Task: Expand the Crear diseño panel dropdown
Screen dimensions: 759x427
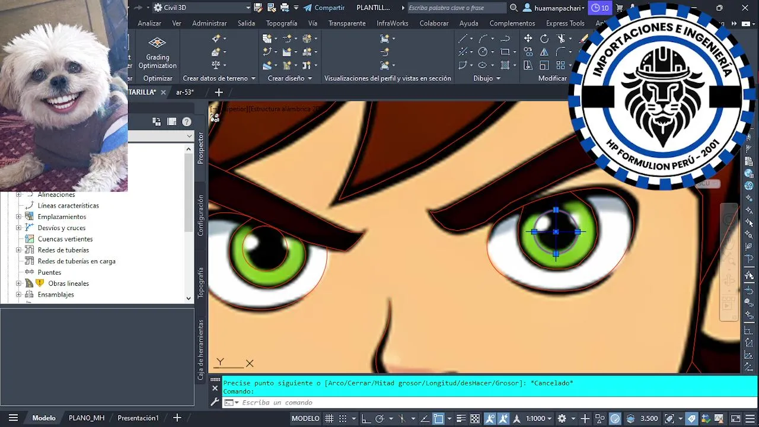Action: 290,78
